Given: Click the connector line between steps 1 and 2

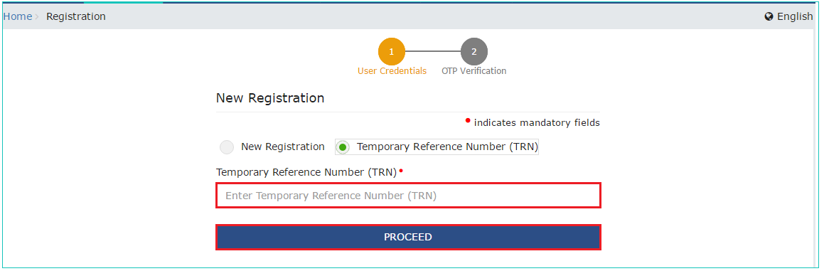Looking at the screenshot, I should pyautogui.click(x=433, y=52).
